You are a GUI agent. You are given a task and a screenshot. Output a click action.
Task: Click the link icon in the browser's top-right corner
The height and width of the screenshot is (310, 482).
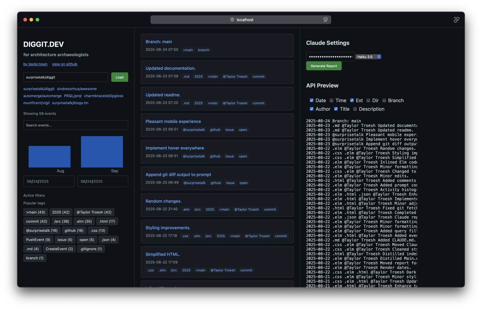456,20
